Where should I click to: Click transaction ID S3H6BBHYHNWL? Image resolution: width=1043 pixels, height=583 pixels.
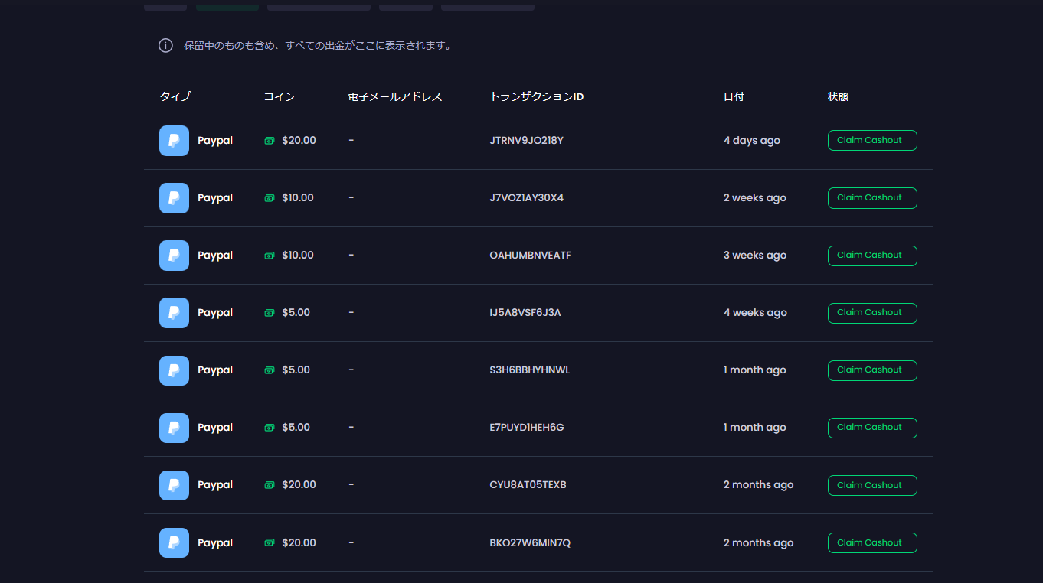coord(529,370)
